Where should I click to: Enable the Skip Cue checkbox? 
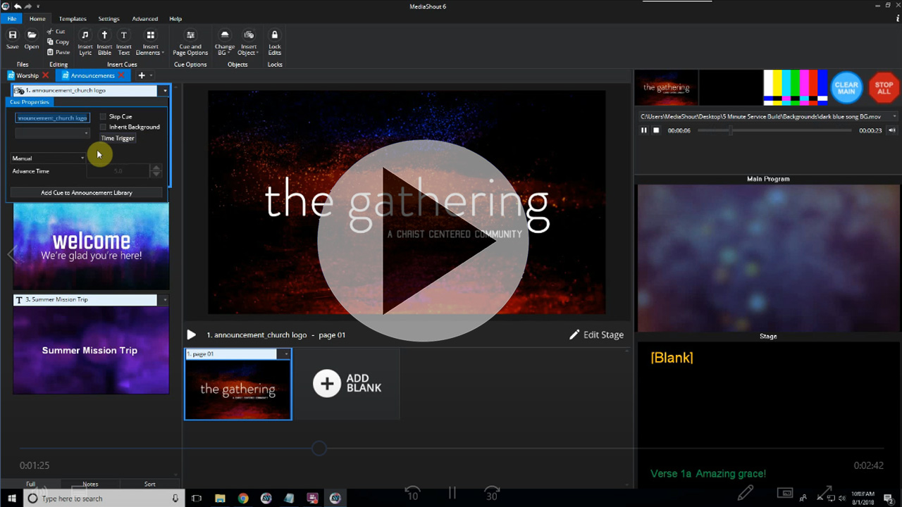[103, 117]
